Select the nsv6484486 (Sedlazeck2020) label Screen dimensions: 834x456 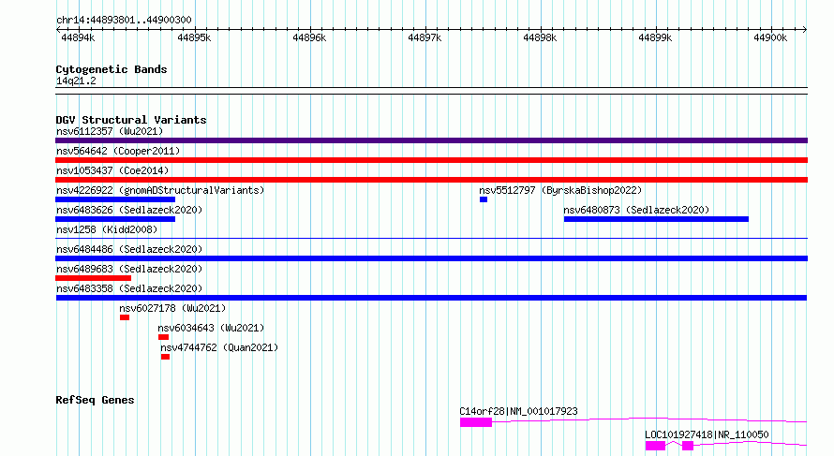click(x=129, y=249)
